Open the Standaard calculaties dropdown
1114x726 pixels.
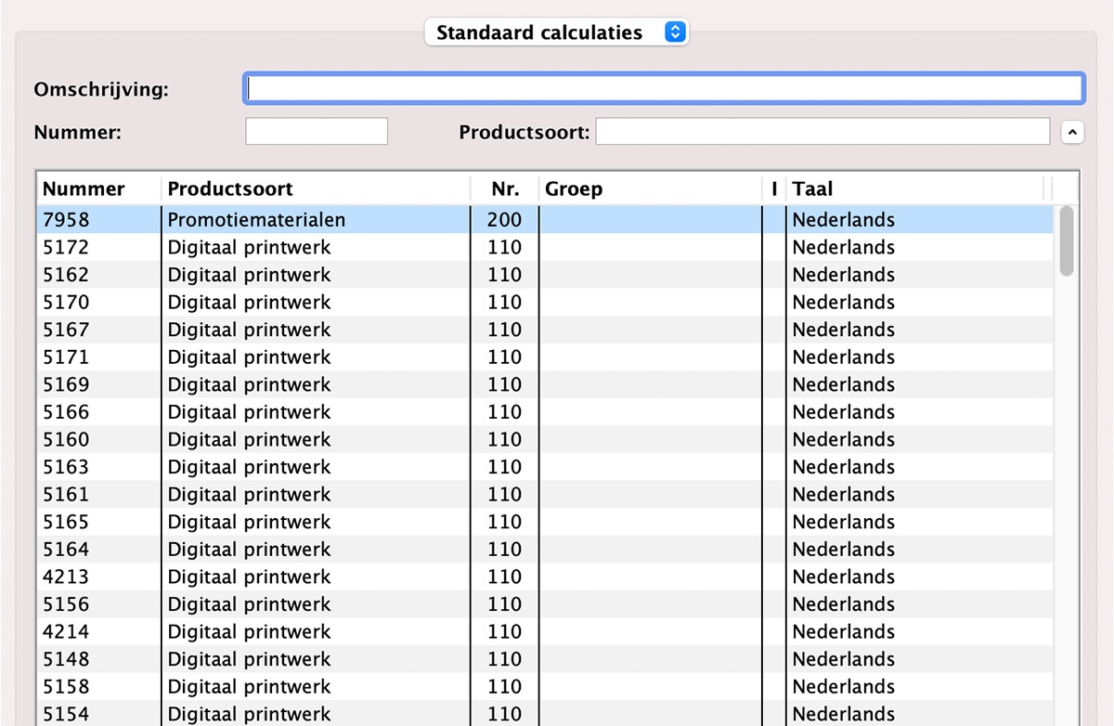click(556, 32)
